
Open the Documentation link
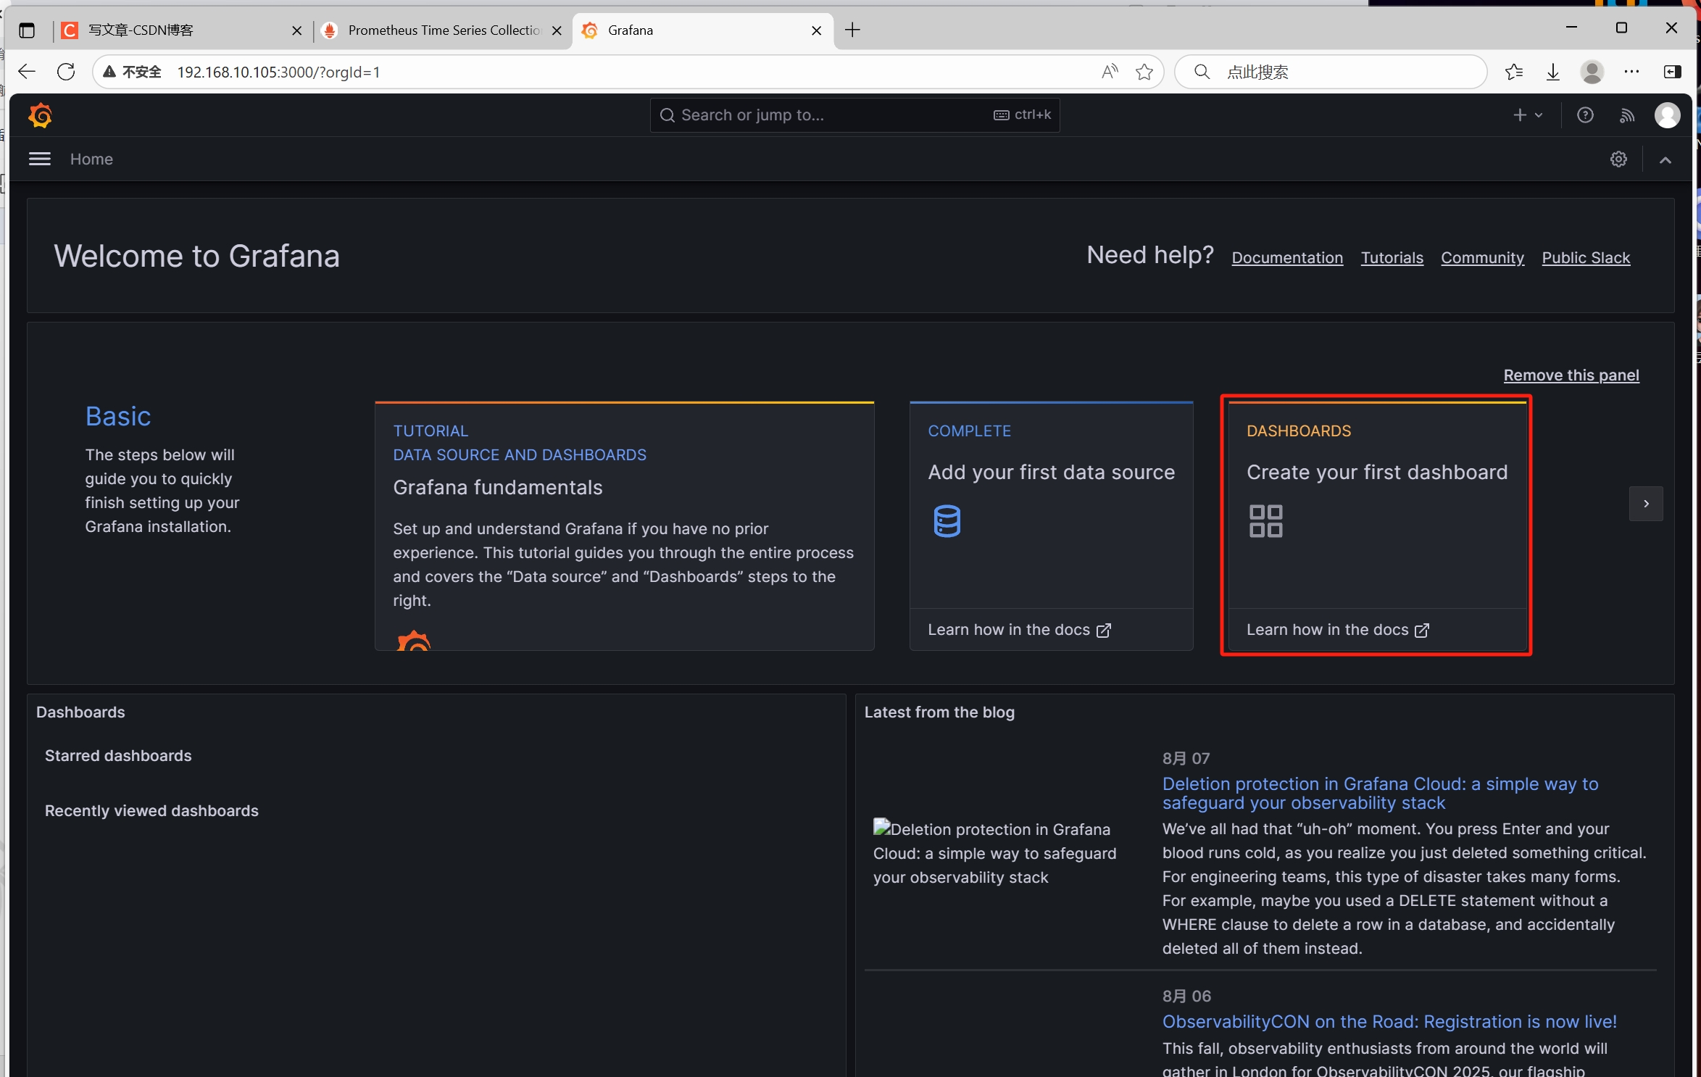(x=1287, y=257)
